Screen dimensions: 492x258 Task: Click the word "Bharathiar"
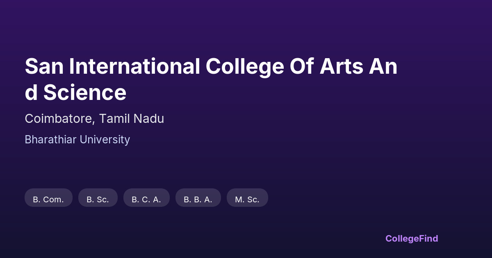[50, 140]
